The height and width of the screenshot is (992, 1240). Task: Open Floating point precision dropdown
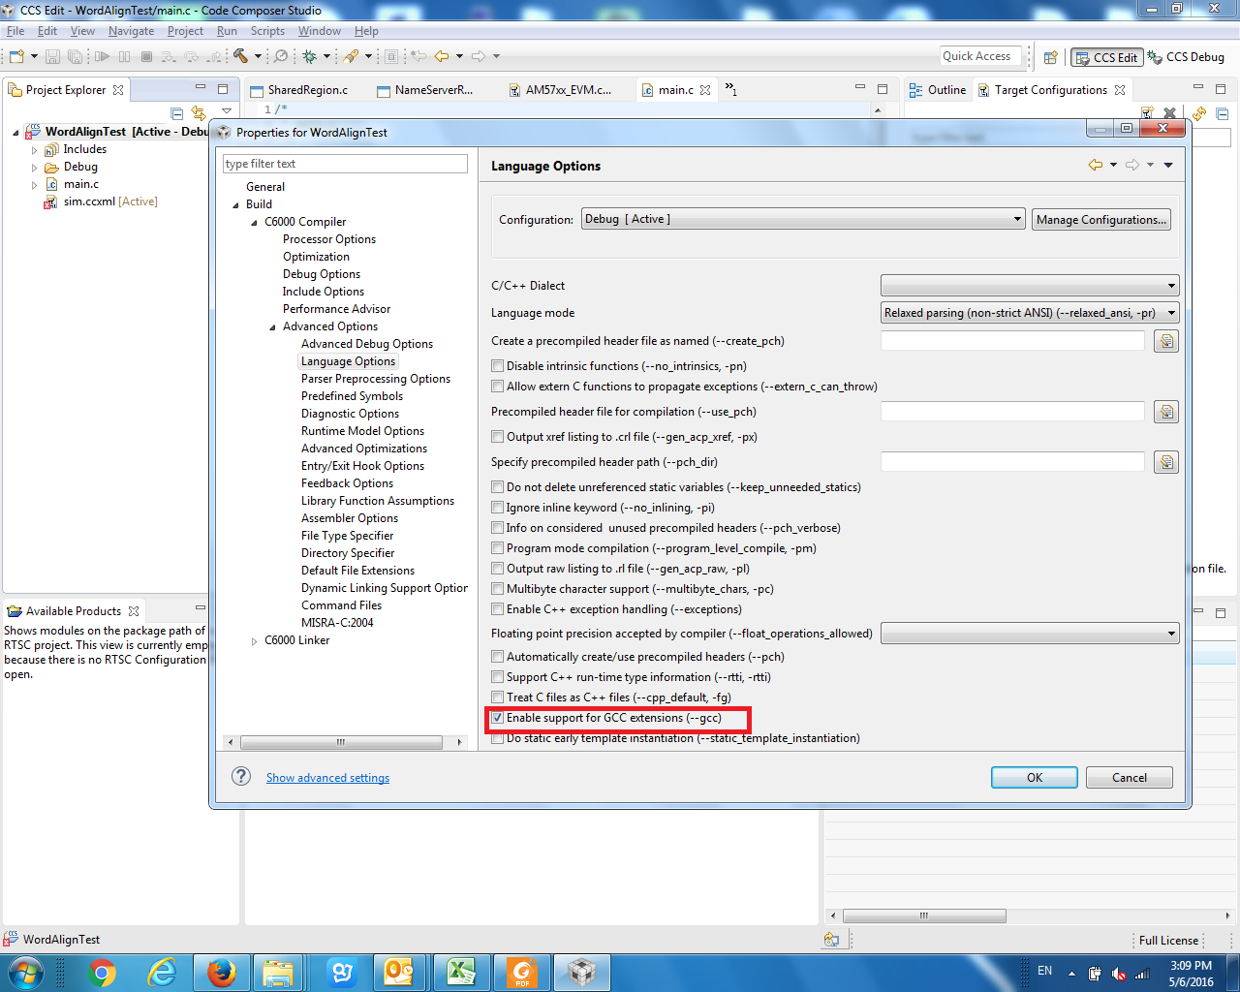point(1030,634)
